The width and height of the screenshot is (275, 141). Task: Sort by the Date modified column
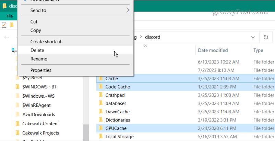(x=213, y=50)
